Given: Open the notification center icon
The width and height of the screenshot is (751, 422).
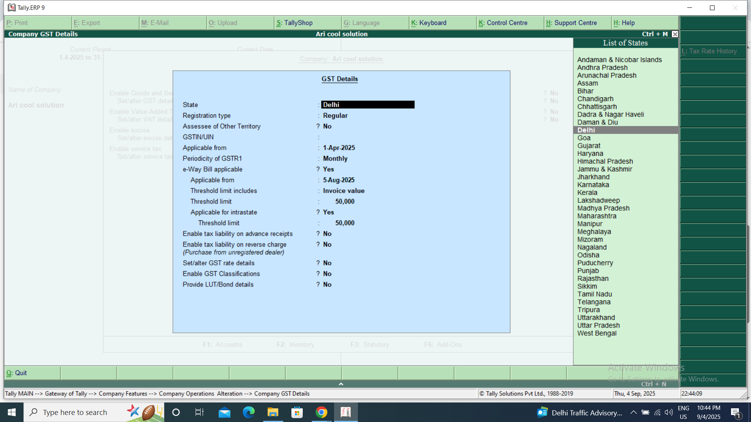Looking at the screenshot, I should pos(735,412).
